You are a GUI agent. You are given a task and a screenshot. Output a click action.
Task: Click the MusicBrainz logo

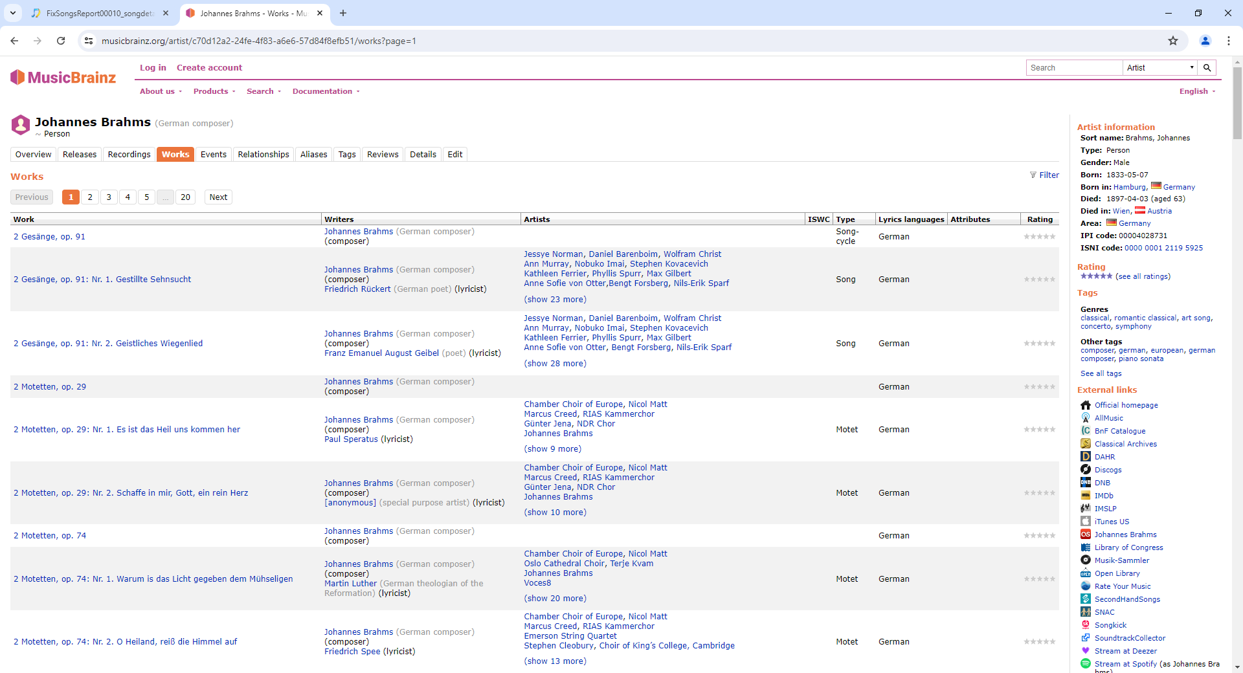(63, 78)
